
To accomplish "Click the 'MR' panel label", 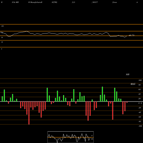I will 128,74.
